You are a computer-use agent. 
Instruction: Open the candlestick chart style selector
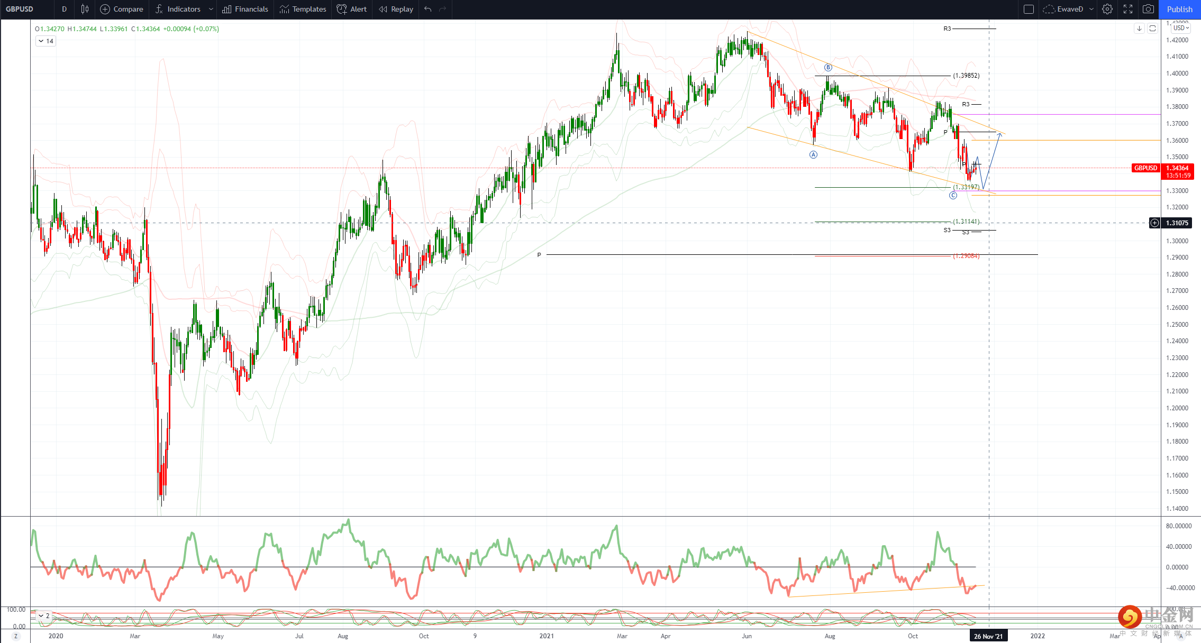point(85,9)
